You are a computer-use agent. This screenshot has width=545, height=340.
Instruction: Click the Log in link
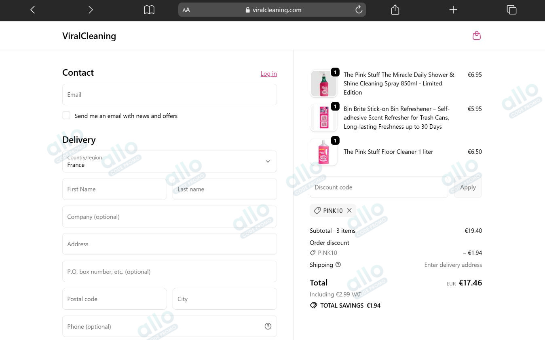pos(268,73)
